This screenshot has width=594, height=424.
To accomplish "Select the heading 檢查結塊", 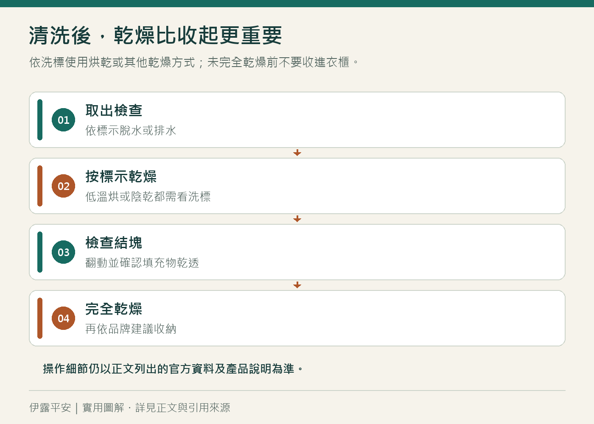I will [114, 243].
